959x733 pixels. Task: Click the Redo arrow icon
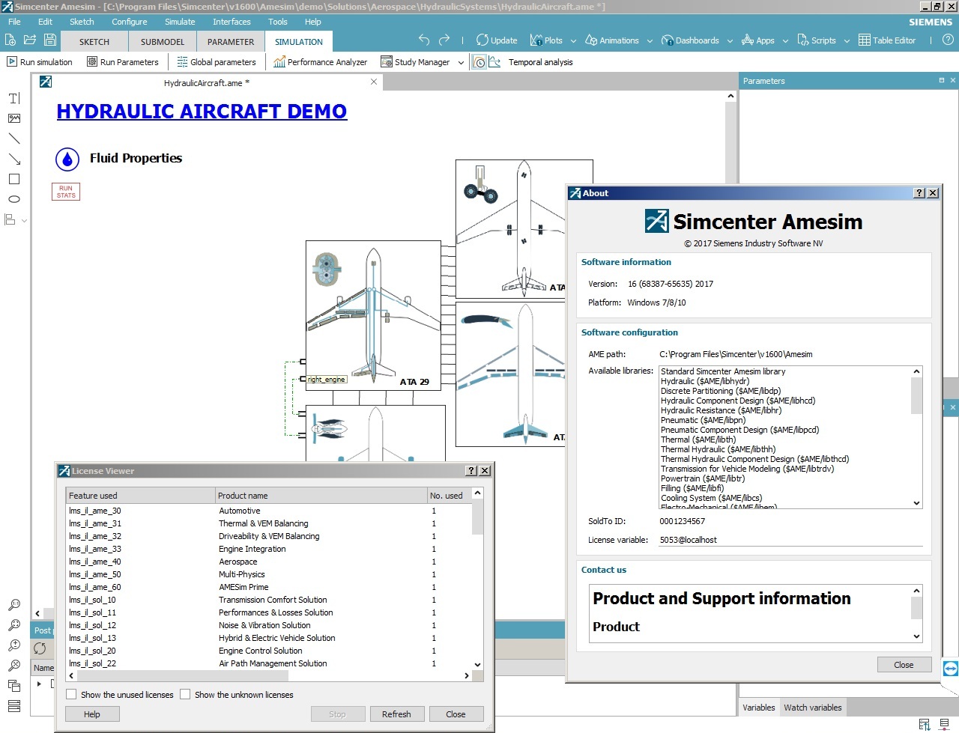tap(444, 40)
